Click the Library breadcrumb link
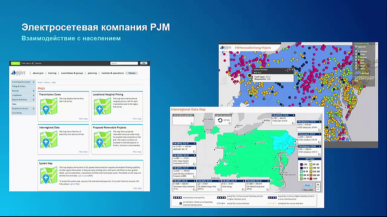Screen dimensions: 387x217 (x=47, y=82)
